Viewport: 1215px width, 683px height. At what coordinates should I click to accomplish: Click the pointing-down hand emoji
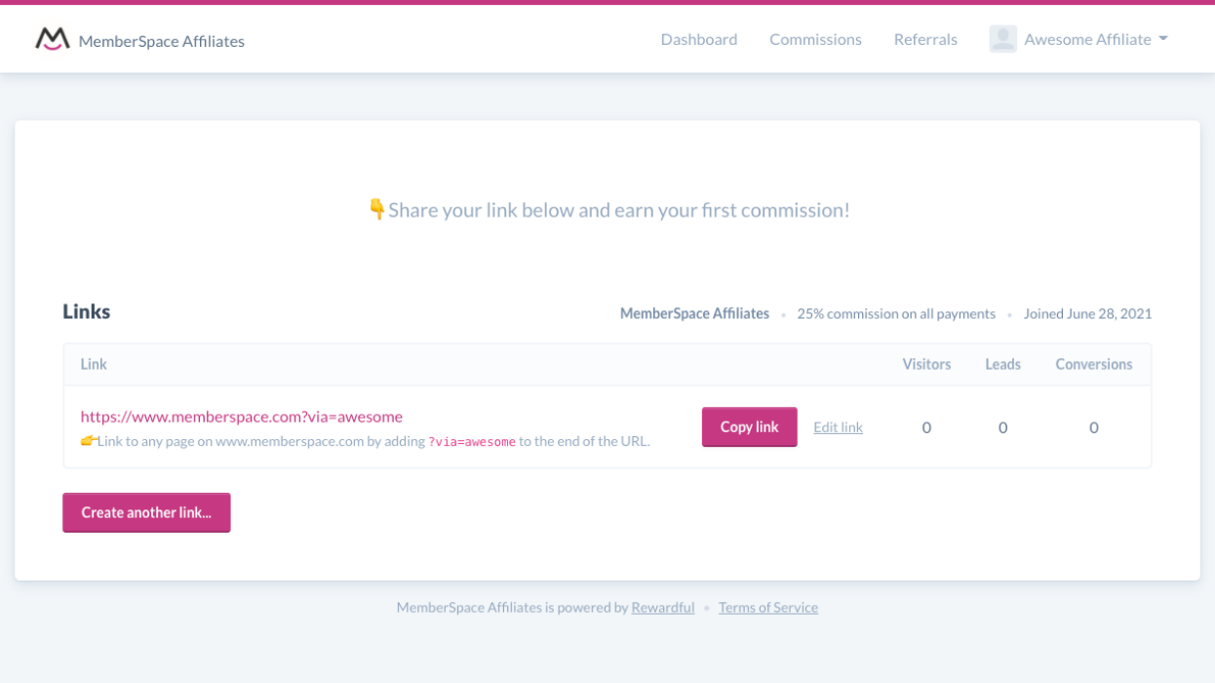376,209
